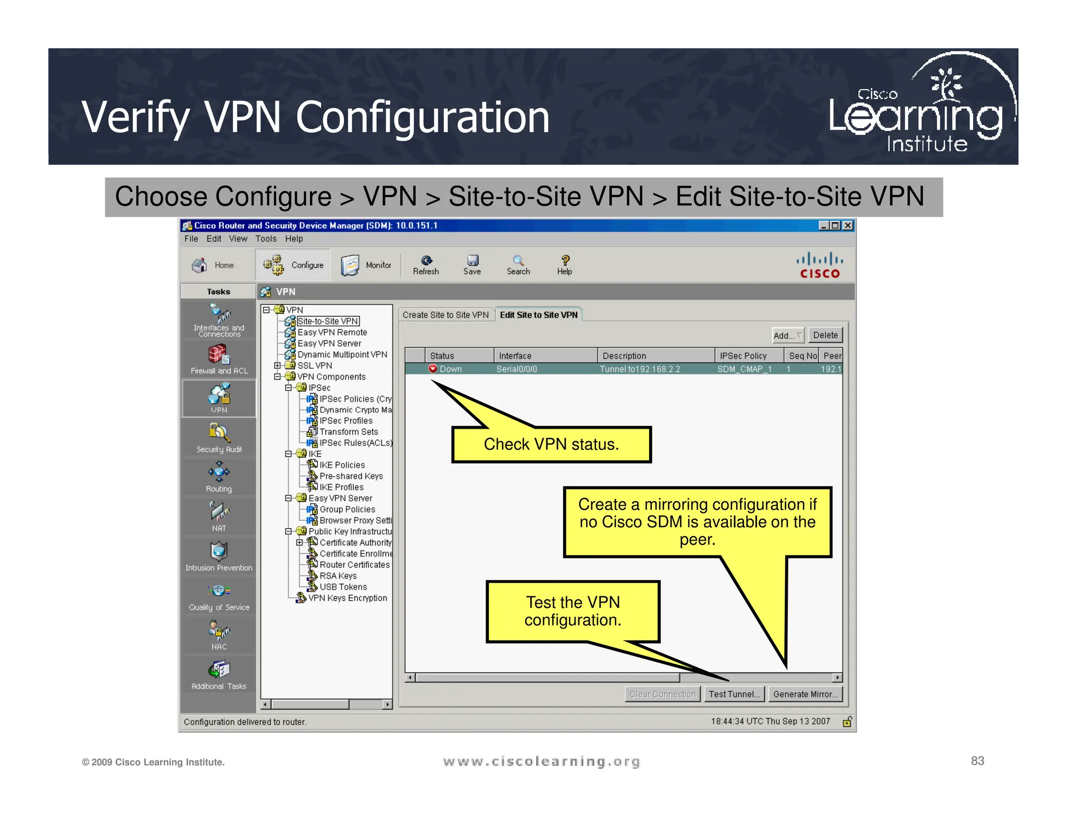Open the Help menu

[294, 239]
